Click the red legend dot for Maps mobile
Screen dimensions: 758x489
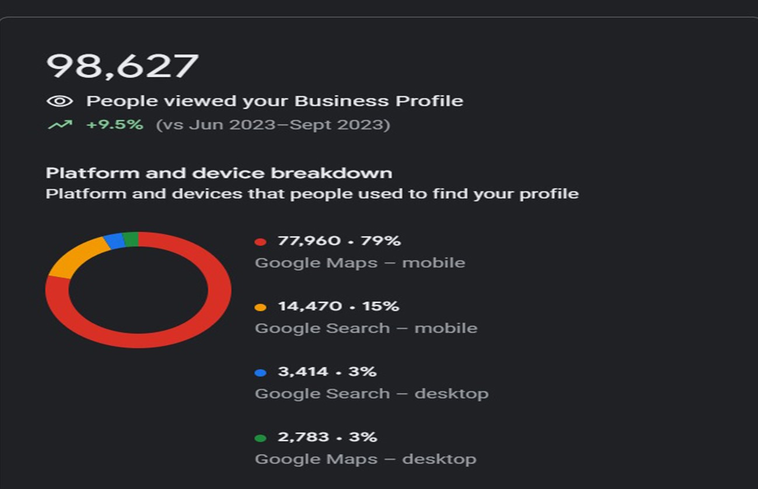click(260, 242)
